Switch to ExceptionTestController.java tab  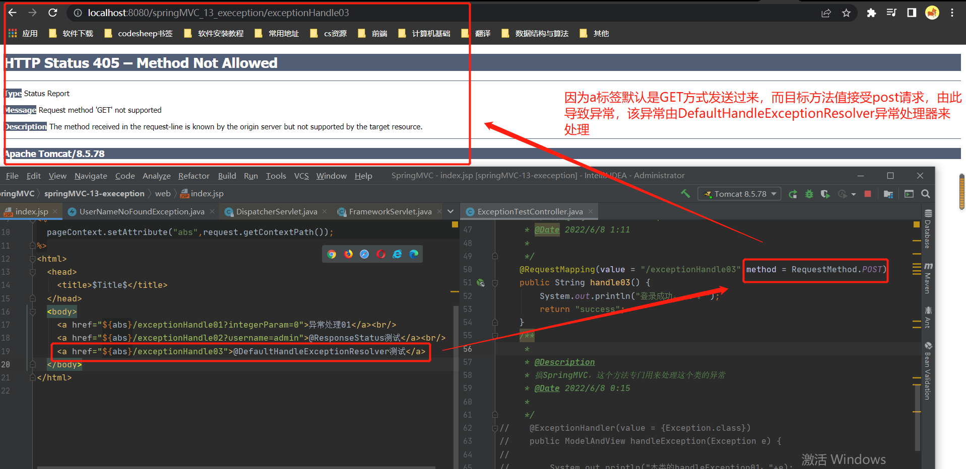click(530, 211)
